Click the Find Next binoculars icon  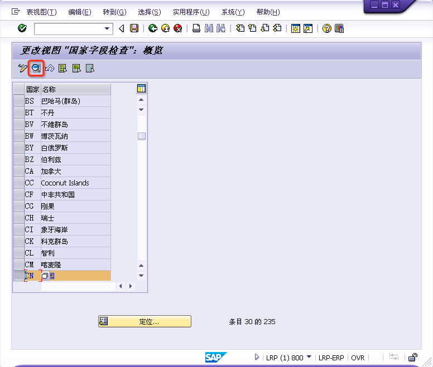pyautogui.click(x=221, y=28)
